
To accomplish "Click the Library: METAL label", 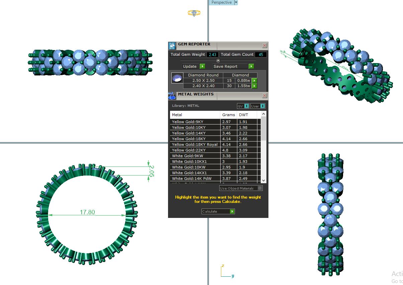I will [185, 106].
